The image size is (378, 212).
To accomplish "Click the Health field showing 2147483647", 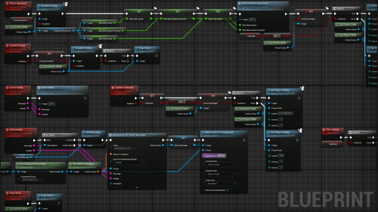I will coord(285,113).
